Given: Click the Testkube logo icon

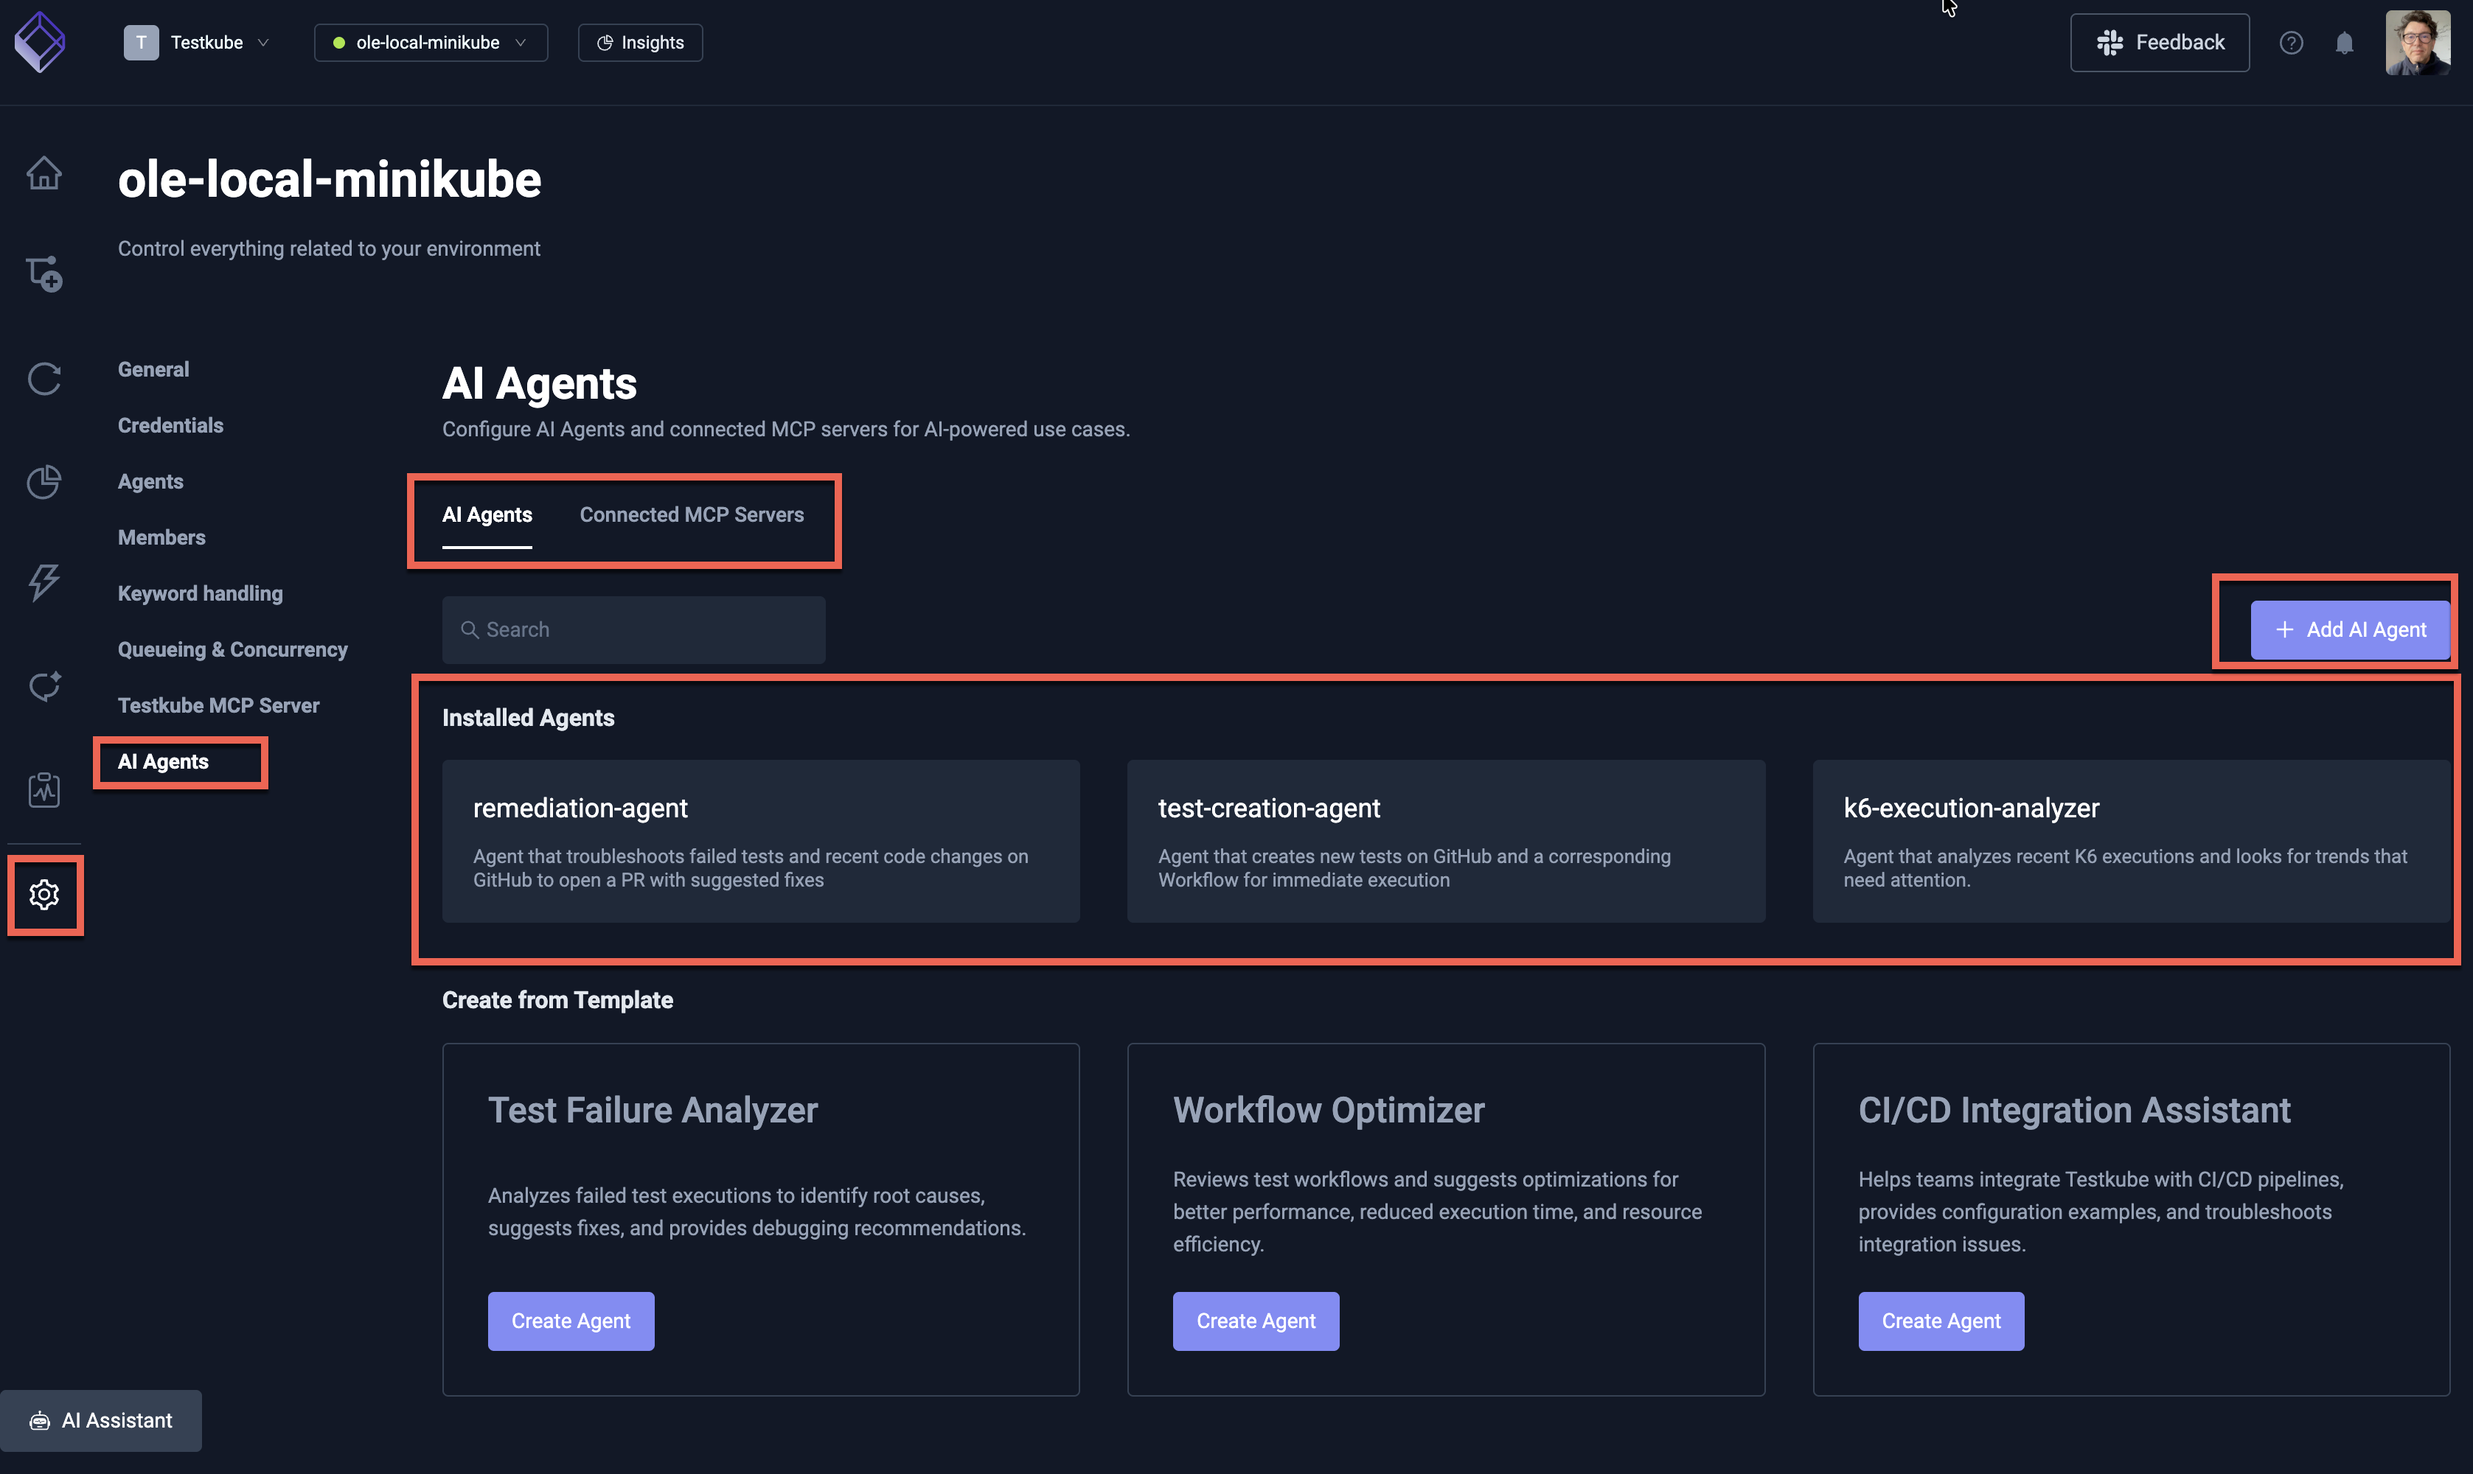Looking at the screenshot, I should [40, 42].
